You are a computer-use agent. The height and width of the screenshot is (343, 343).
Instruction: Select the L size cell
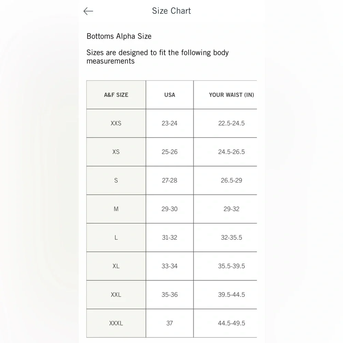[x=116, y=238]
